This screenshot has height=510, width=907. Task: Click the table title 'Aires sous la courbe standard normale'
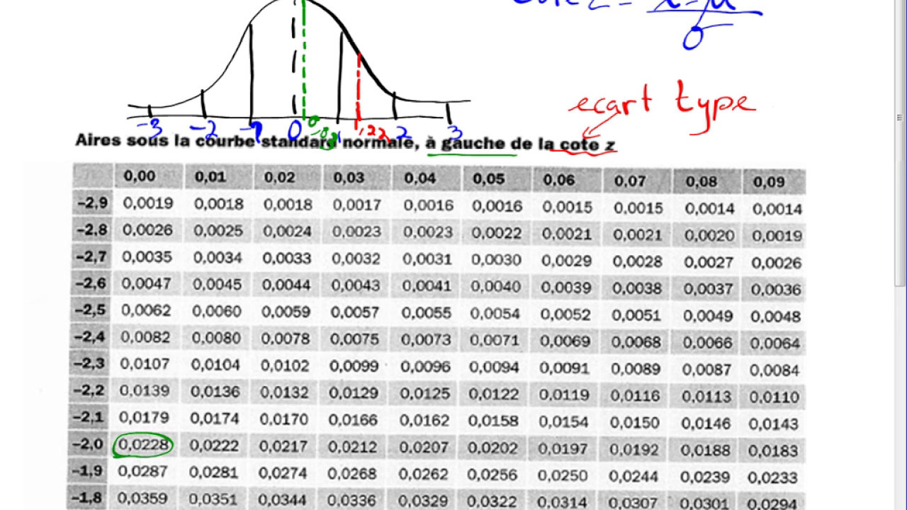tap(245, 141)
